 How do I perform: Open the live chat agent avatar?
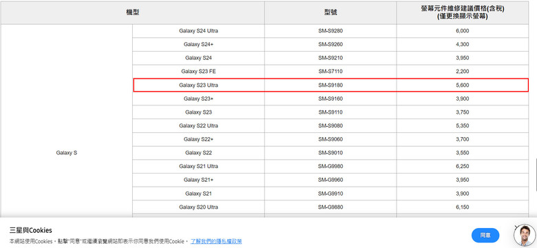524,236
